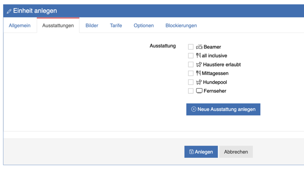The height and width of the screenshot is (172, 304).
Task: Click the pencil icon beside Einheit anlegen
Action: pyautogui.click(x=9, y=11)
